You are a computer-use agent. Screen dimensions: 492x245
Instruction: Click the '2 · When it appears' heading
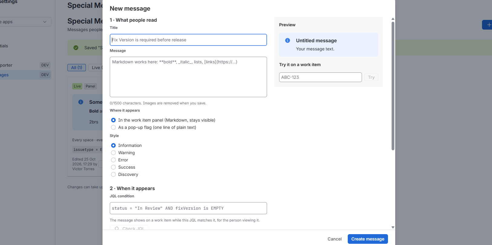(132, 188)
